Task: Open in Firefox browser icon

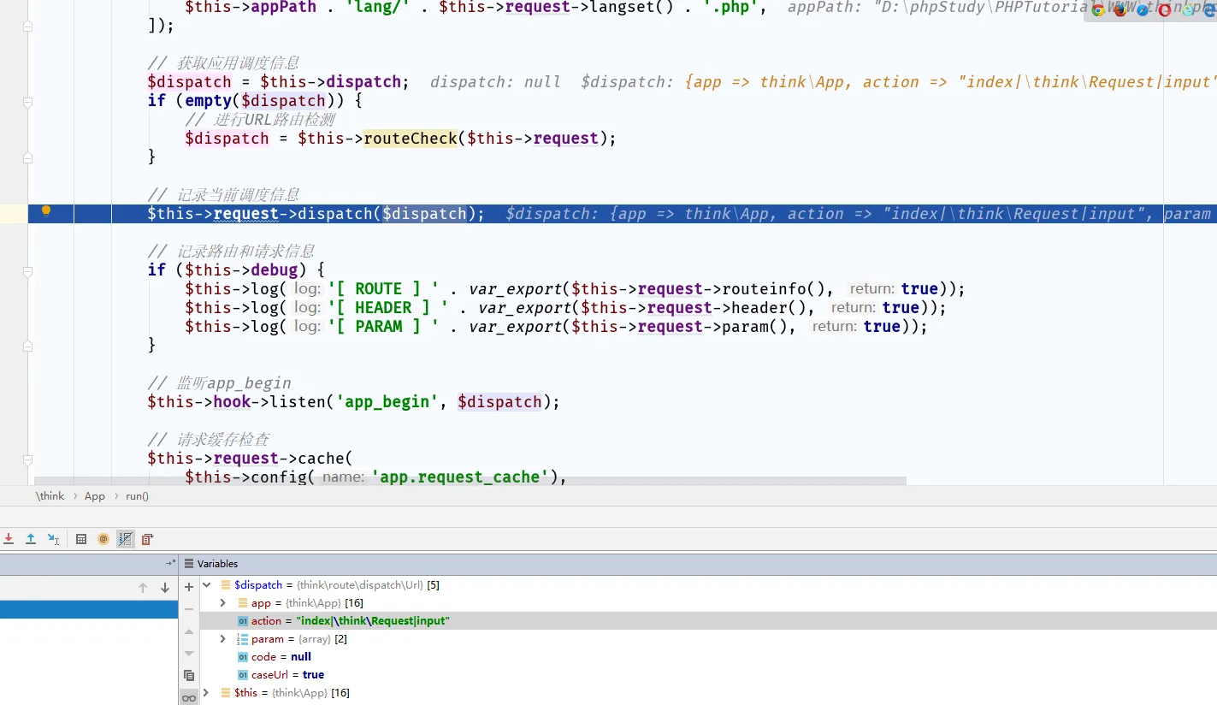Action: (x=1120, y=10)
